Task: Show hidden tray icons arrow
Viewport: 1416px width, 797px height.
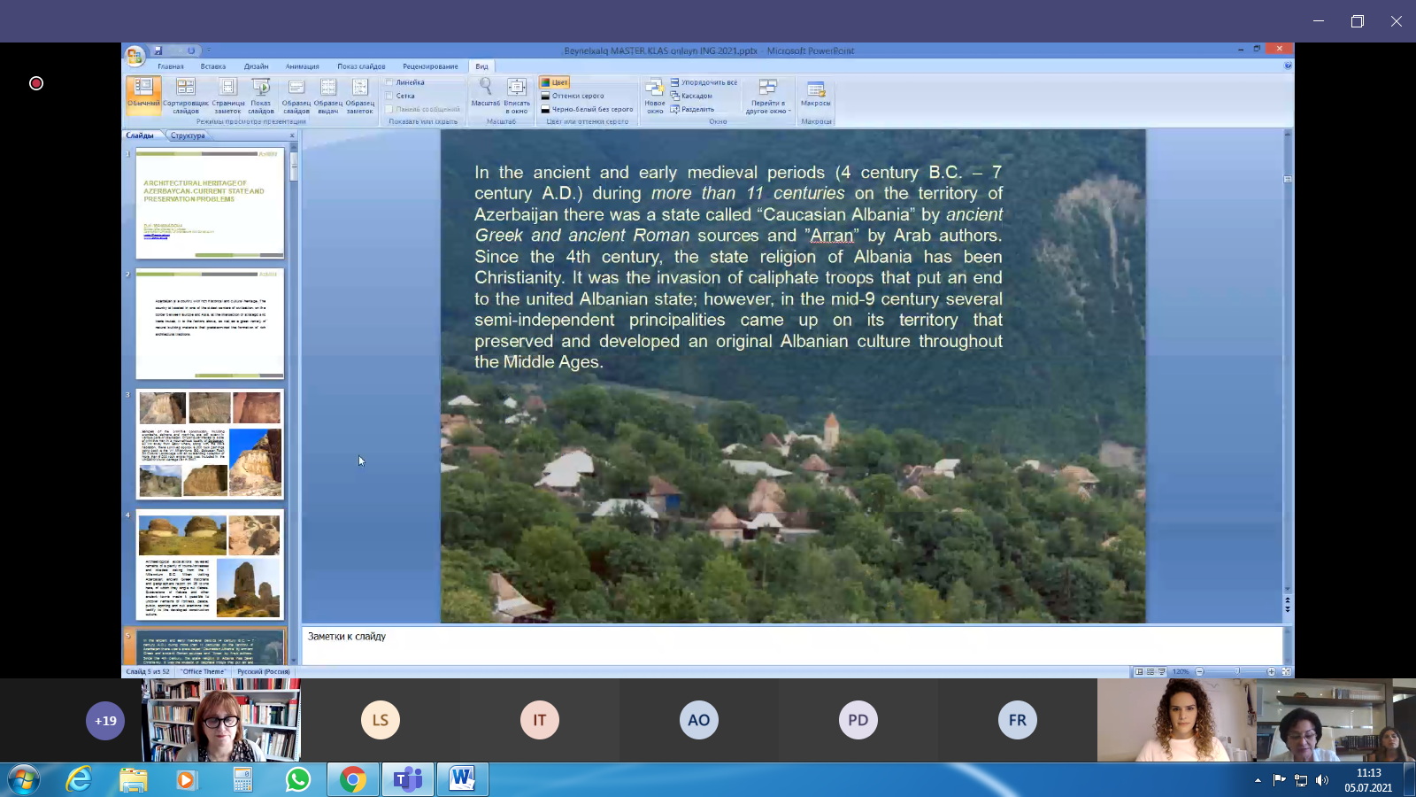Action: 1258,780
